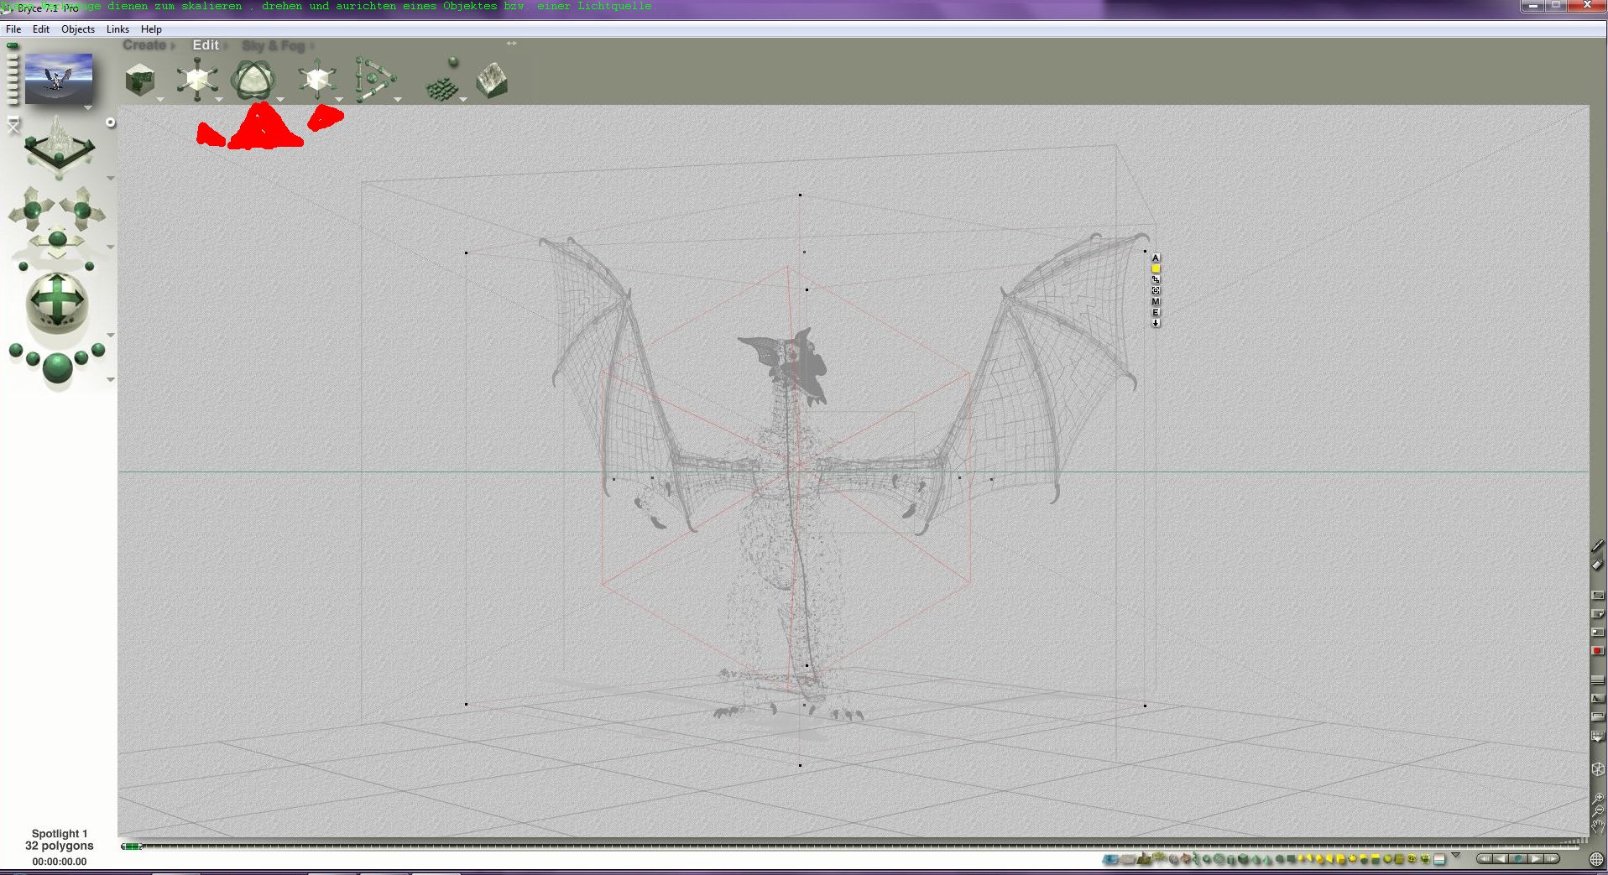Screen dimensions: 1608x875
Task: Jump to last keyframe button
Action: point(1553,858)
